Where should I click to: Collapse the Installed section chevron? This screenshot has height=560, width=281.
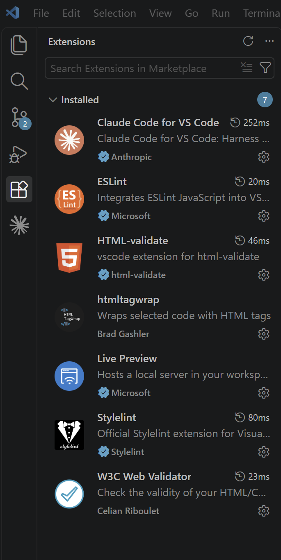(x=53, y=100)
